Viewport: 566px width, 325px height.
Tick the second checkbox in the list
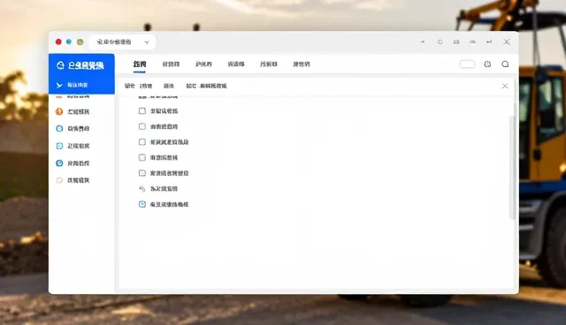pyautogui.click(x=142, y=126)
